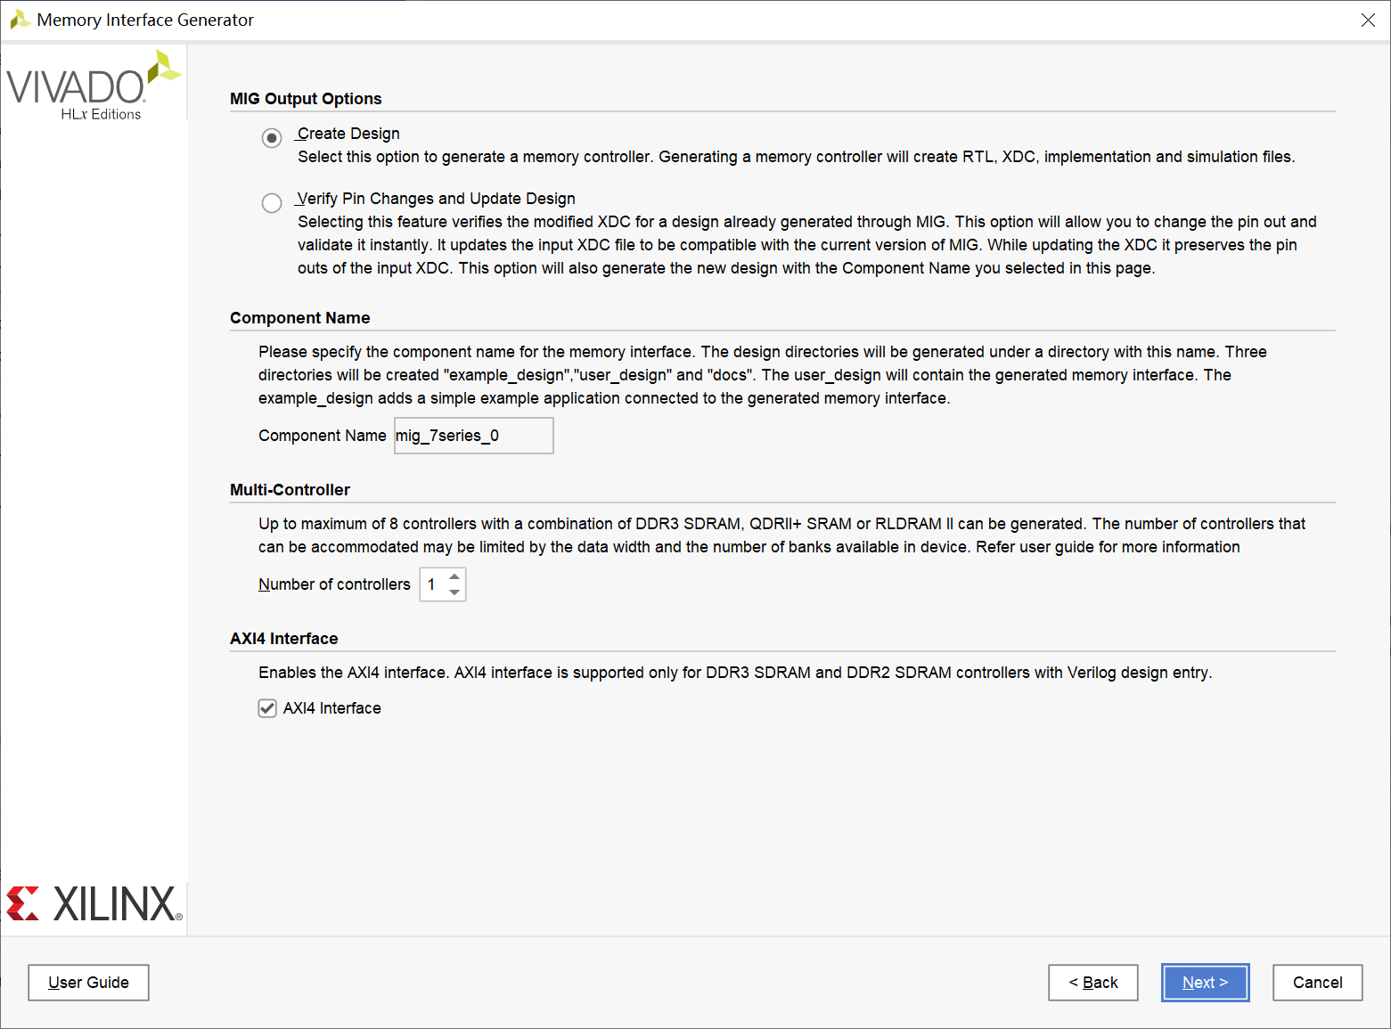The height and width of the screenshot is (1029, 1391).
Task: Click the description starting 'Enables the AXI4 interface'
Action: tap(735, 673)
